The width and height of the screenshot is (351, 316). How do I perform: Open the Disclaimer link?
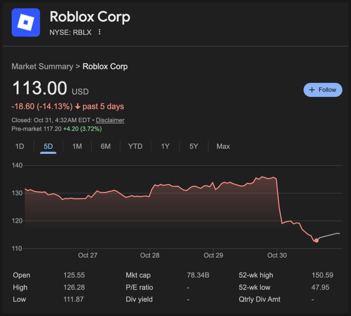[110, 120]
